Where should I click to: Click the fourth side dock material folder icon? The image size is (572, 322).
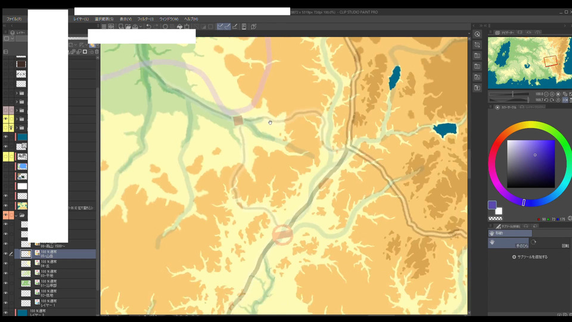click(477, 66)
